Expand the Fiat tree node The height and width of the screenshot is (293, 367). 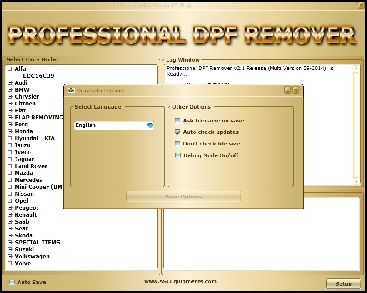point(10,111)
